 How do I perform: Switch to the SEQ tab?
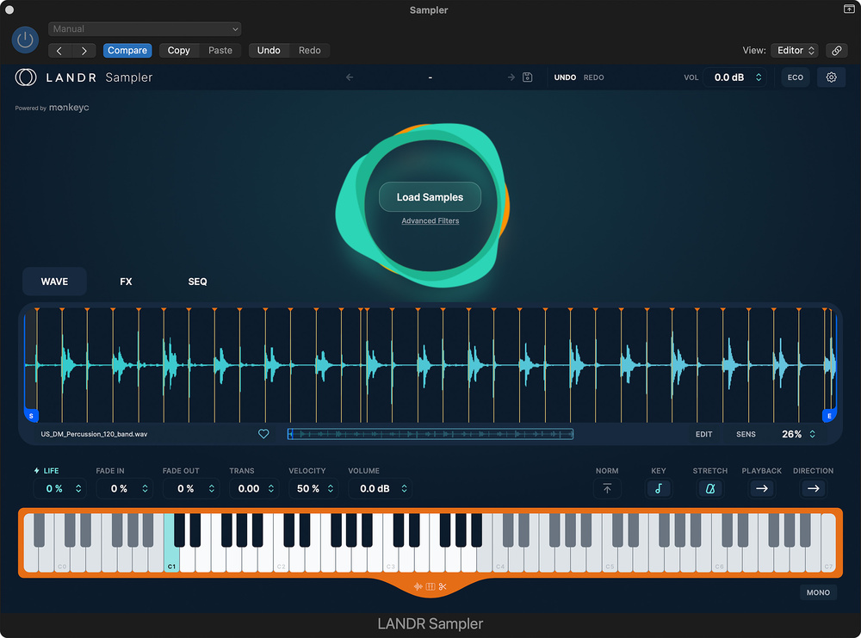click(198, 282)
